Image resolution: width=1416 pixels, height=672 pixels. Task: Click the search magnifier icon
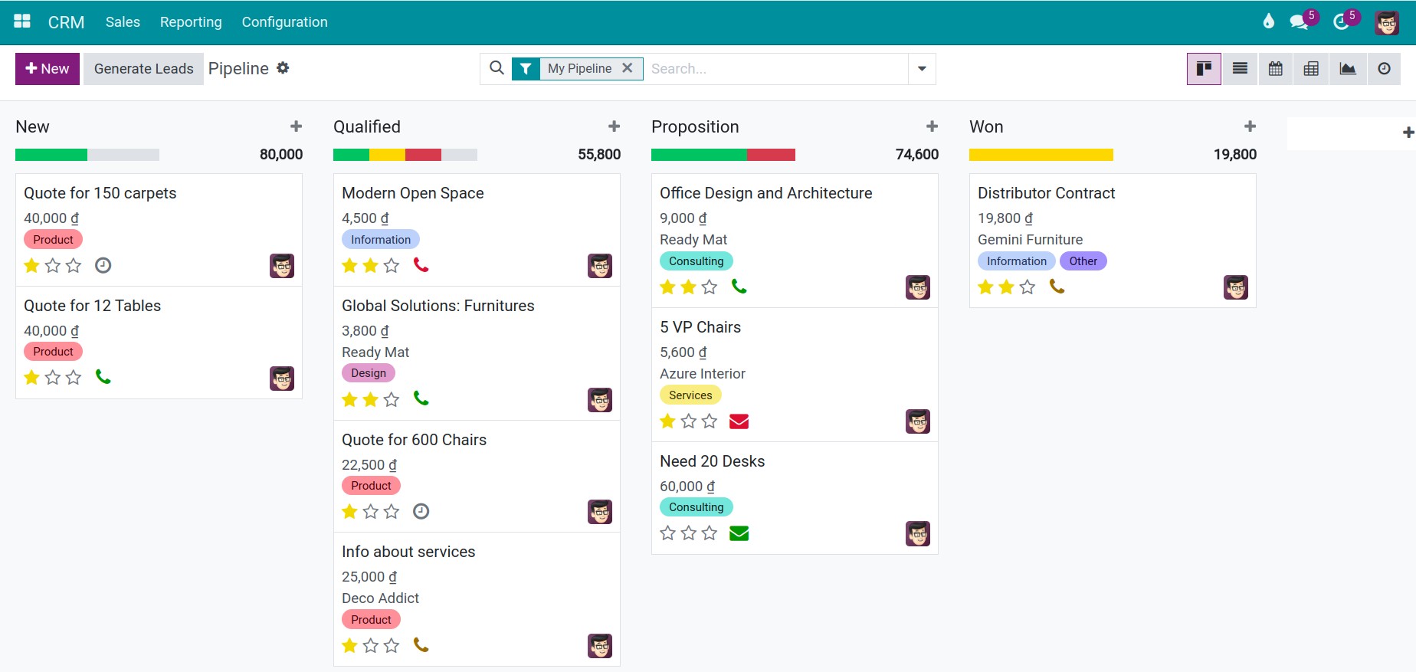pyautogui.click(x=497, y=68)
